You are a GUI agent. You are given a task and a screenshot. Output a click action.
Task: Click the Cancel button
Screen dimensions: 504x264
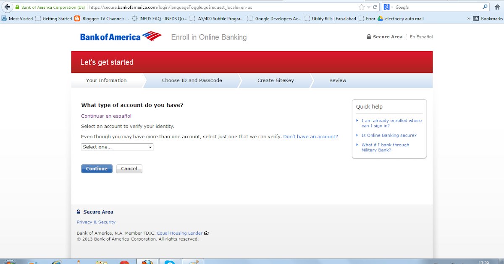[x=129, y=168]
